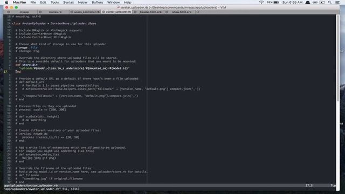Image resolution: width=345 pixels, height=194 pixels.
Task: Close the myapp tab via its circle icon
Action: 9,12
